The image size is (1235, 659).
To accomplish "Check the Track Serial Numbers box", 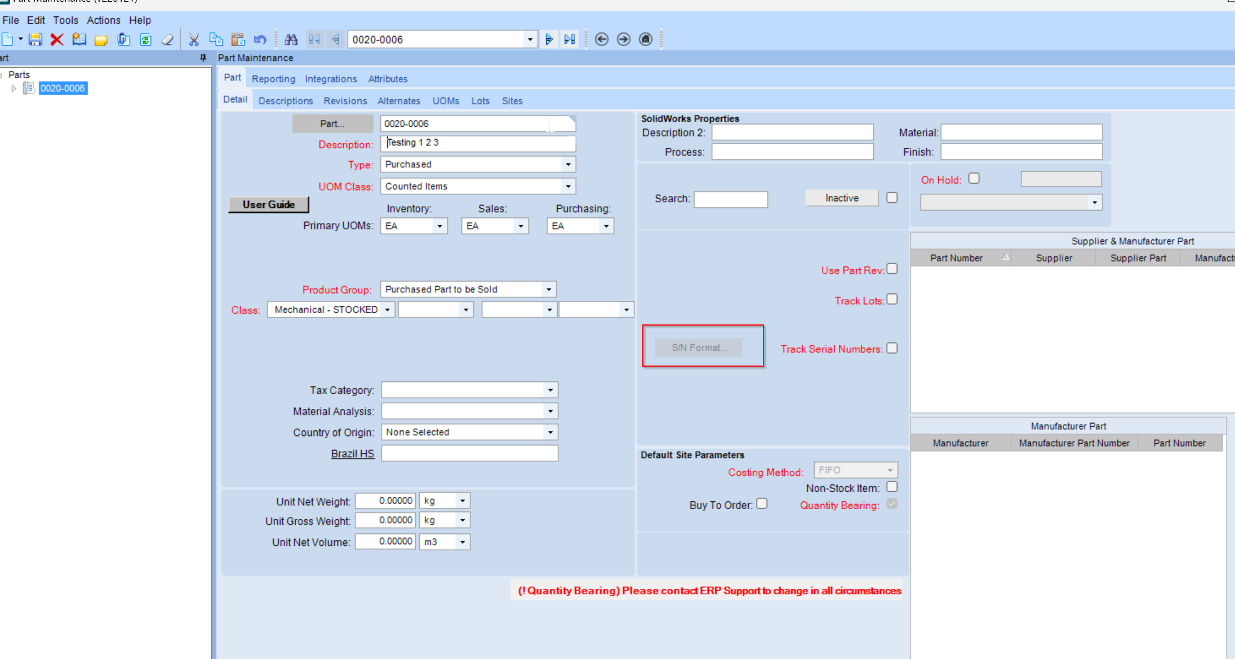I will click(892, 348).
